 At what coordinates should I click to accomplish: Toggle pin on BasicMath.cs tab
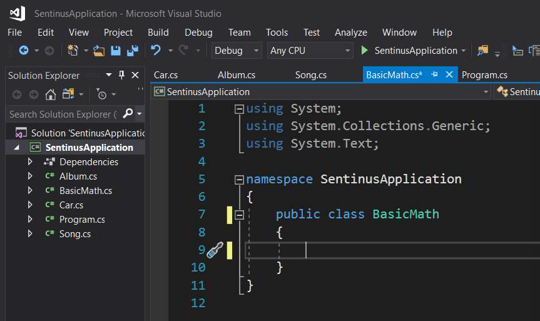[435, 74]
